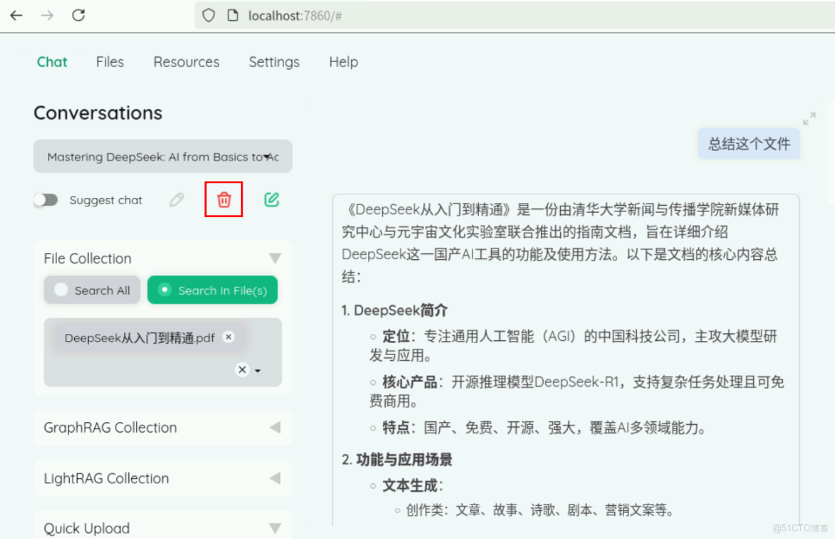The width and height of the screenshot is (835, 539).
Task: Remove DeepSeek从入门到精通.pdf with its x icon
Action: pos(228,337)
